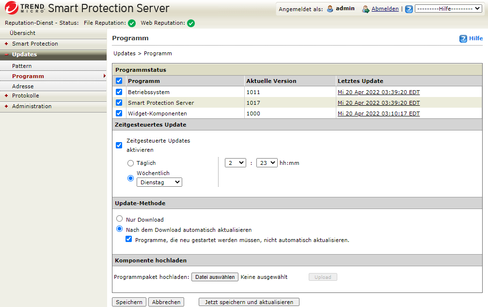Click the Abmelden logout icon
The image size is (488, 307).
click(x=366, y=9)
